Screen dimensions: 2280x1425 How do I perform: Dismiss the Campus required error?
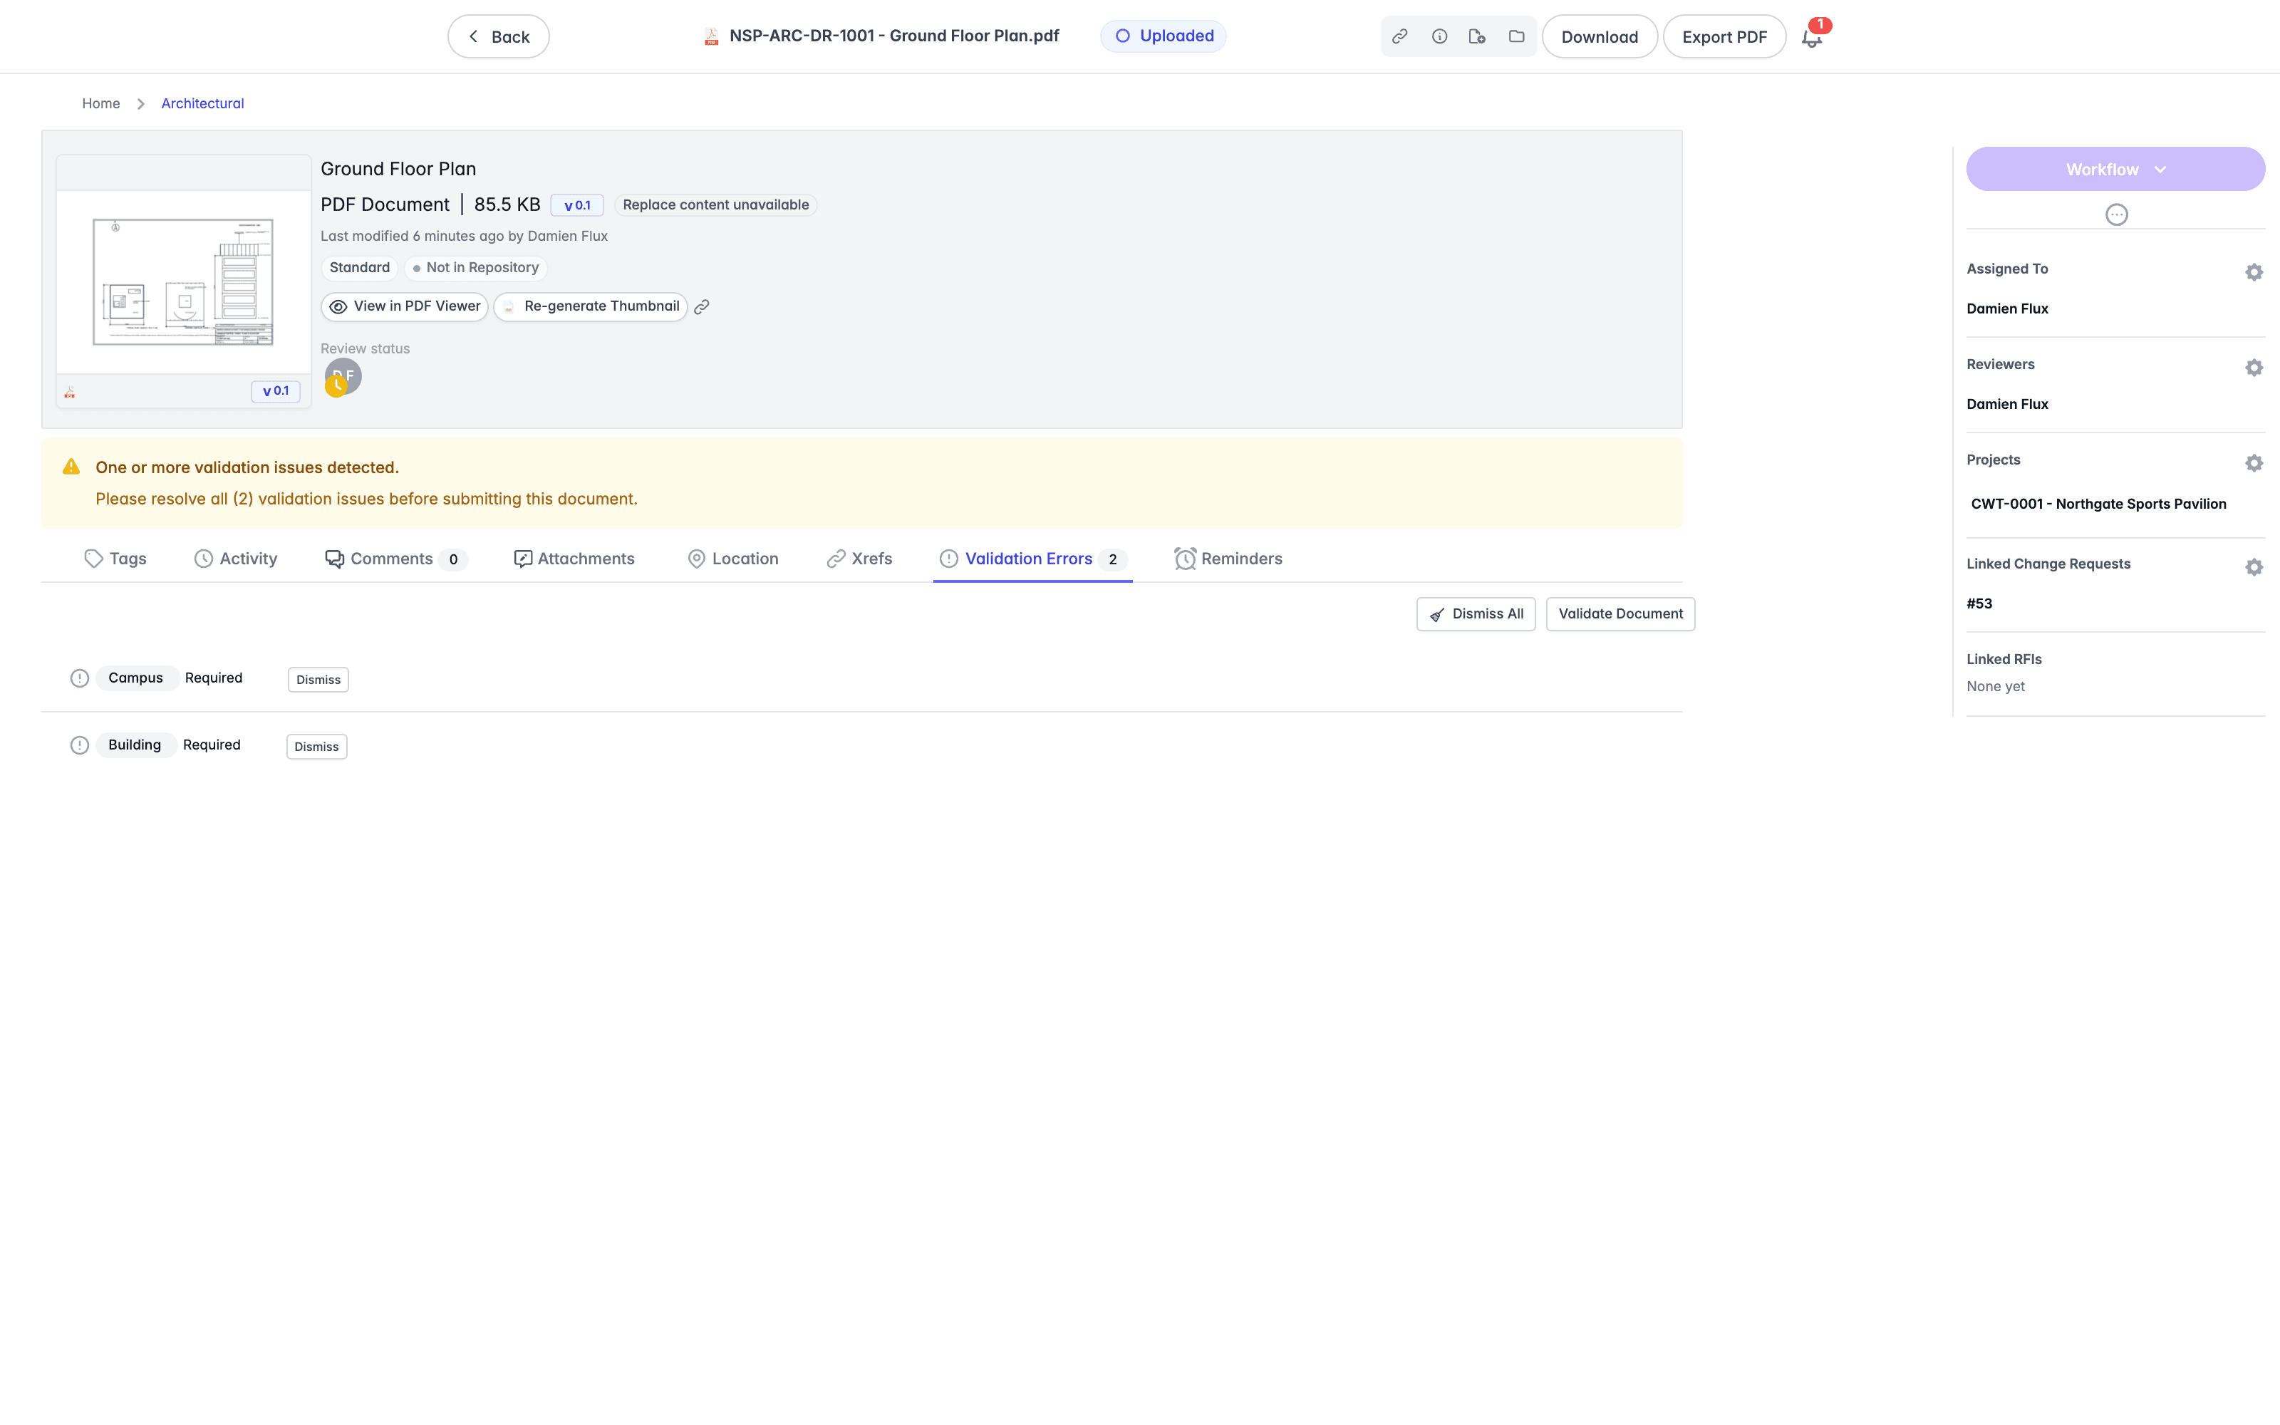318,680
